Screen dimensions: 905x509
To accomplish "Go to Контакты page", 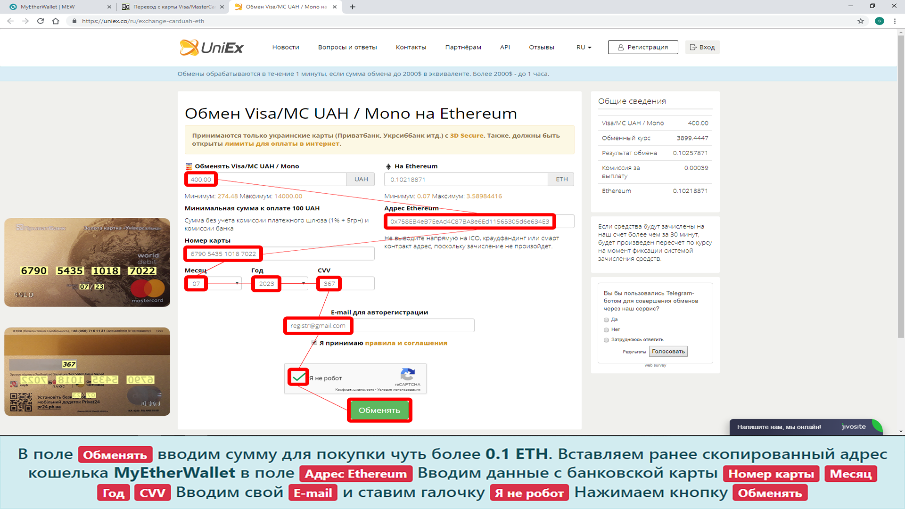I will [x=411, y=47].
